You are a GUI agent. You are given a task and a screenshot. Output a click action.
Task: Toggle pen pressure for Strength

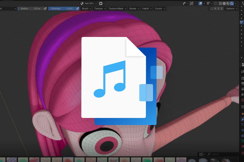coord(78,9)
